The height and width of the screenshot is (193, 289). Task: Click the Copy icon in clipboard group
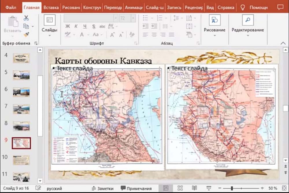coord(26,26)
